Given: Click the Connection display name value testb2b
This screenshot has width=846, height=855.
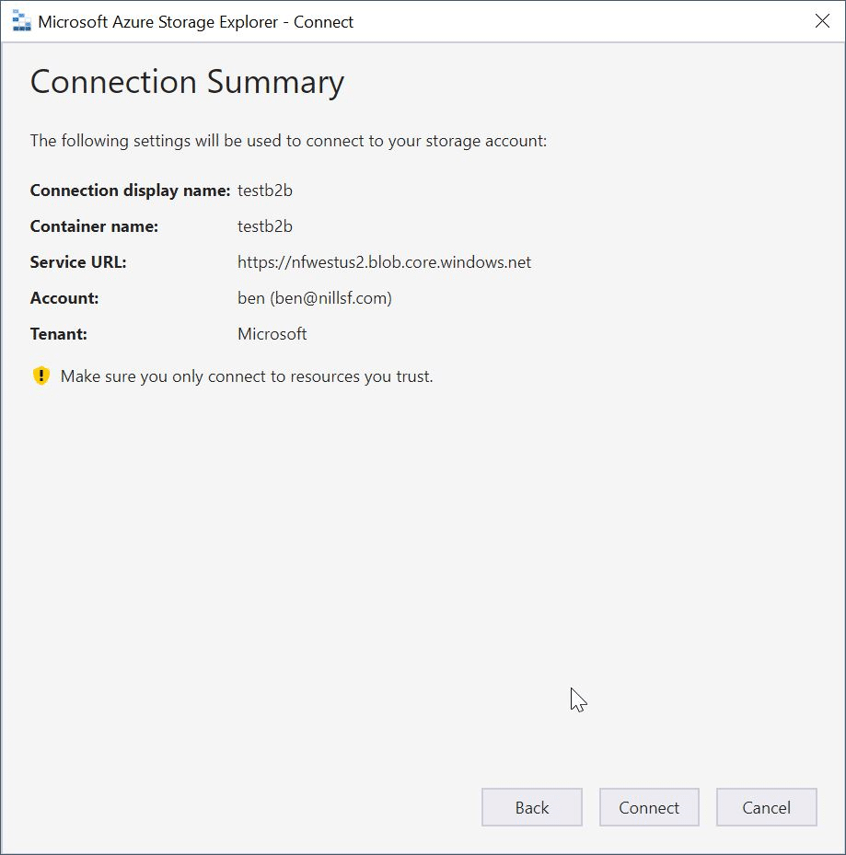Looking at the screenshot, I should pyautogui.click(x=265, y=191).
